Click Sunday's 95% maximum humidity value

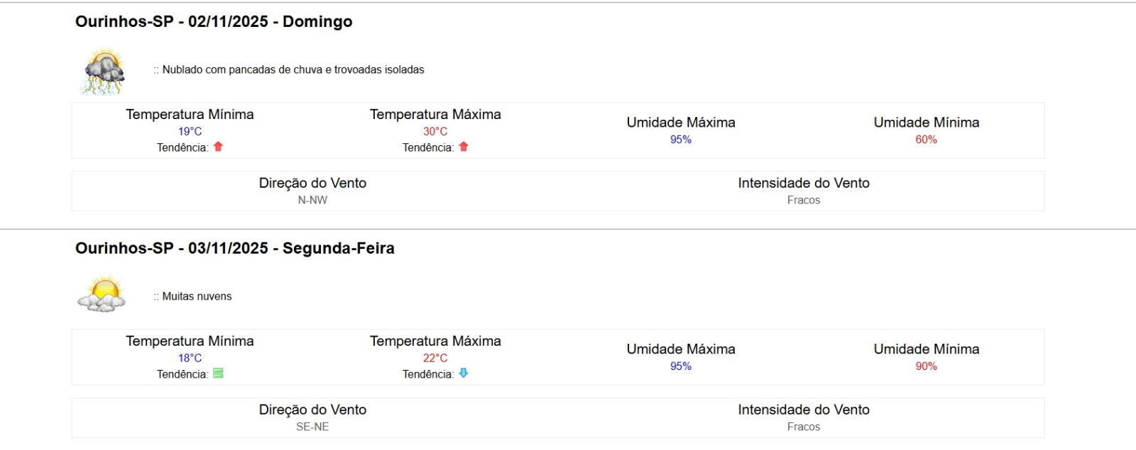[681, 140]
